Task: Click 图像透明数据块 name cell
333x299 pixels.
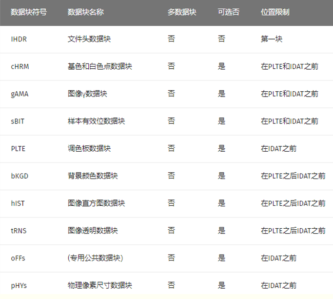Action: click(x=93, y=231)
